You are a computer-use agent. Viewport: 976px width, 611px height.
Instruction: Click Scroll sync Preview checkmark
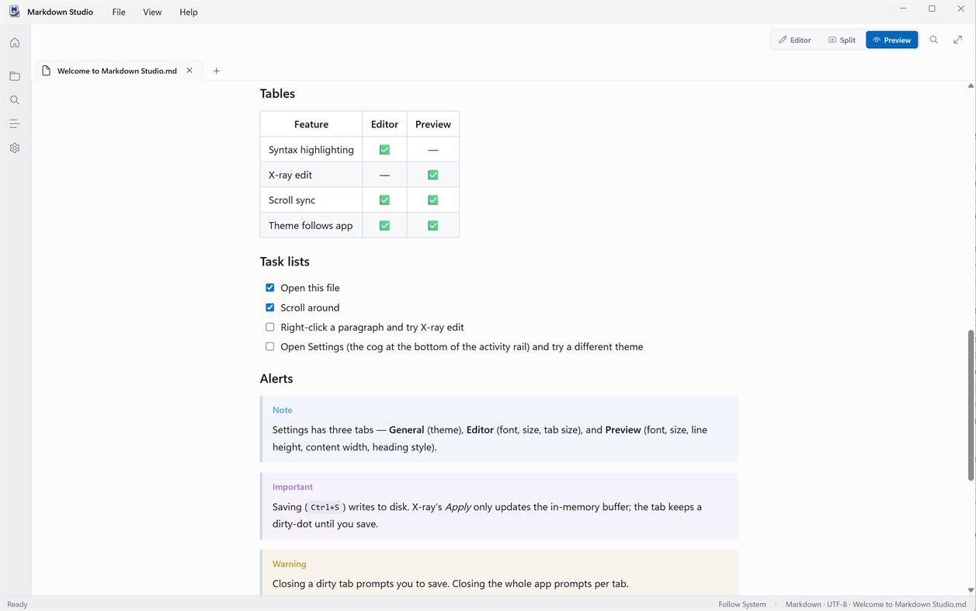[433, 200]
